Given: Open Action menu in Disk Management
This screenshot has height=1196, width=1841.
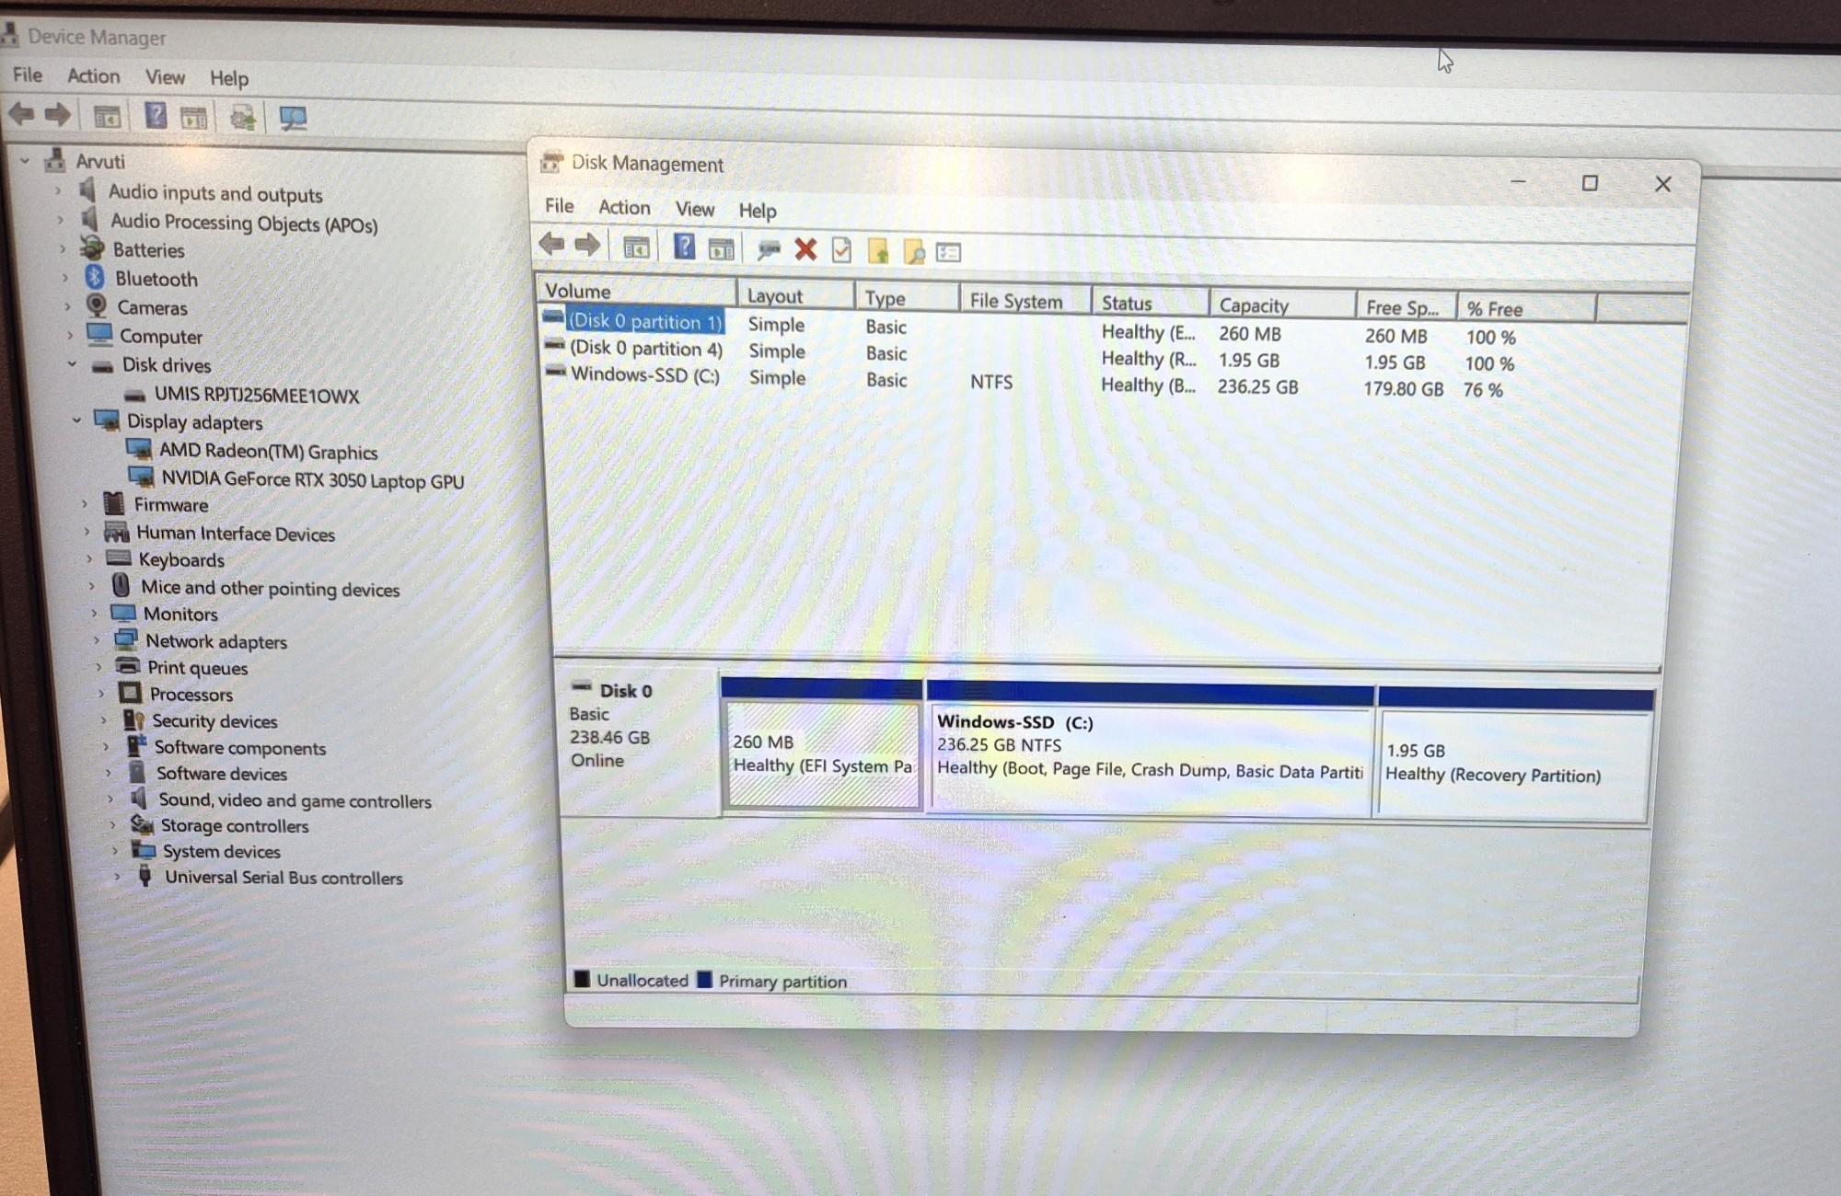Looking at the screenshot, I should coord(624,207).
